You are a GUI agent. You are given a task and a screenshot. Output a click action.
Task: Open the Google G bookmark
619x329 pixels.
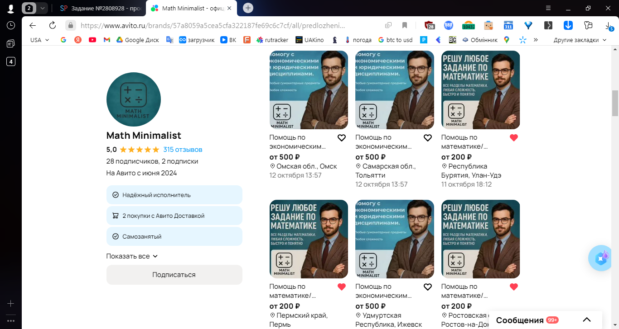(63, 40)
